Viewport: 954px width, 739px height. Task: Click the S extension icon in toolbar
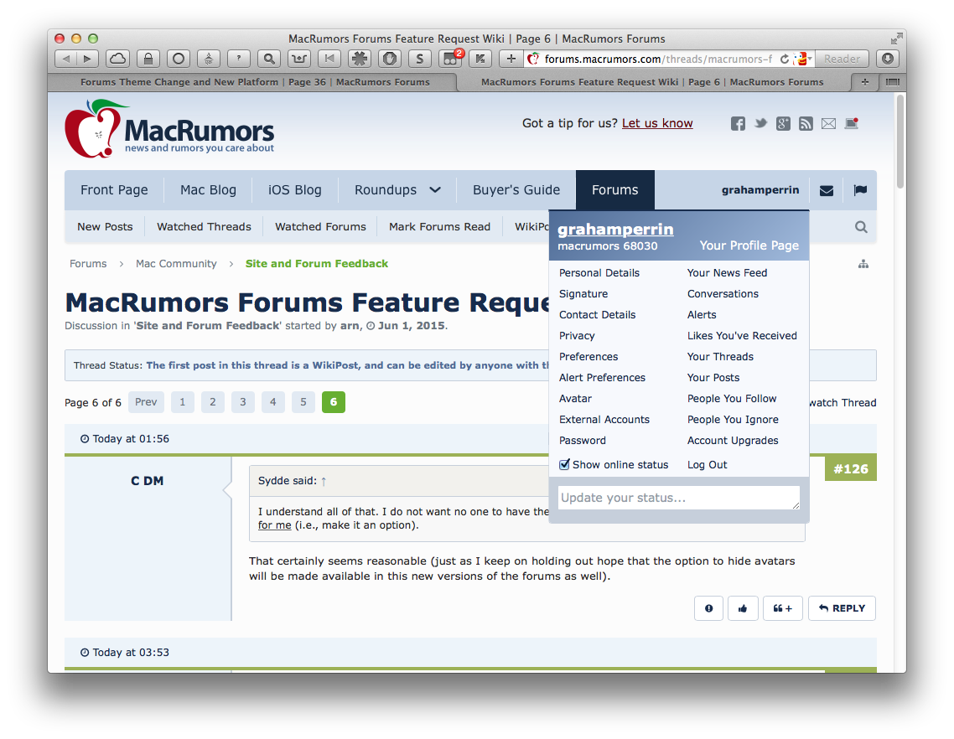click(x=420, y=59)
